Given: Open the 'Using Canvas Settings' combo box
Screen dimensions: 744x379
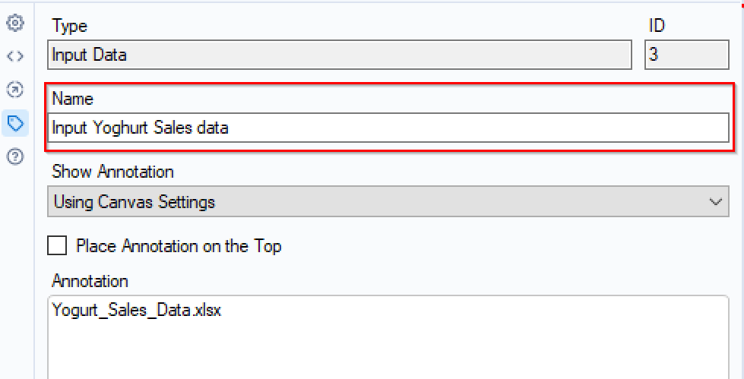Looking at the screenshot, I should [x=380, y=203].
